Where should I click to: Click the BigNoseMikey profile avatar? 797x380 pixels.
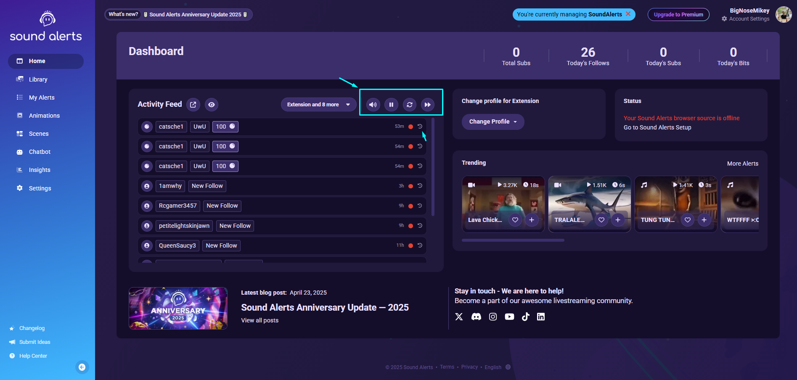pyautogui.click(x=784, y=15)
